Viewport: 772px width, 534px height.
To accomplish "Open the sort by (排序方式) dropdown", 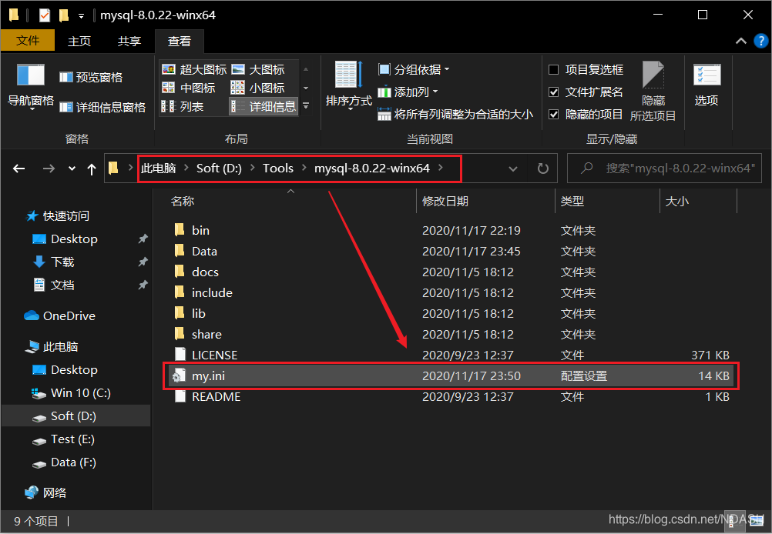I will (x=347, y=85).
